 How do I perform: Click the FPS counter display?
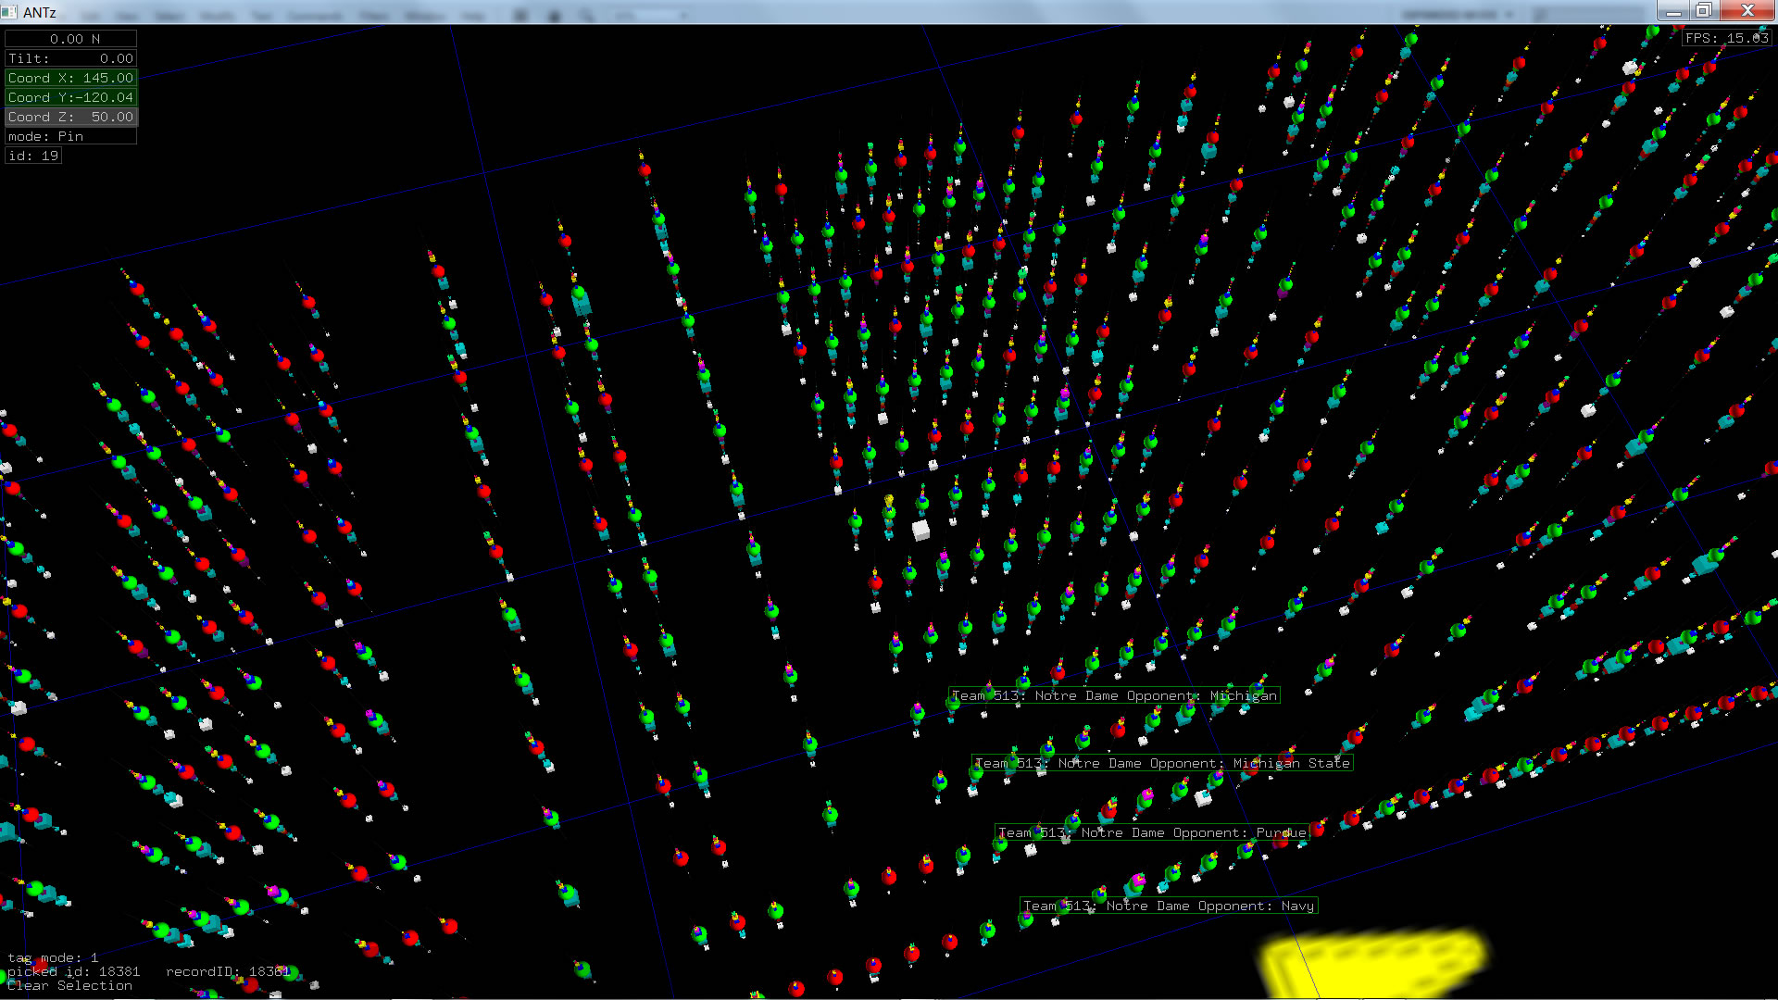pyautogui.click(x=1726, y=38)
